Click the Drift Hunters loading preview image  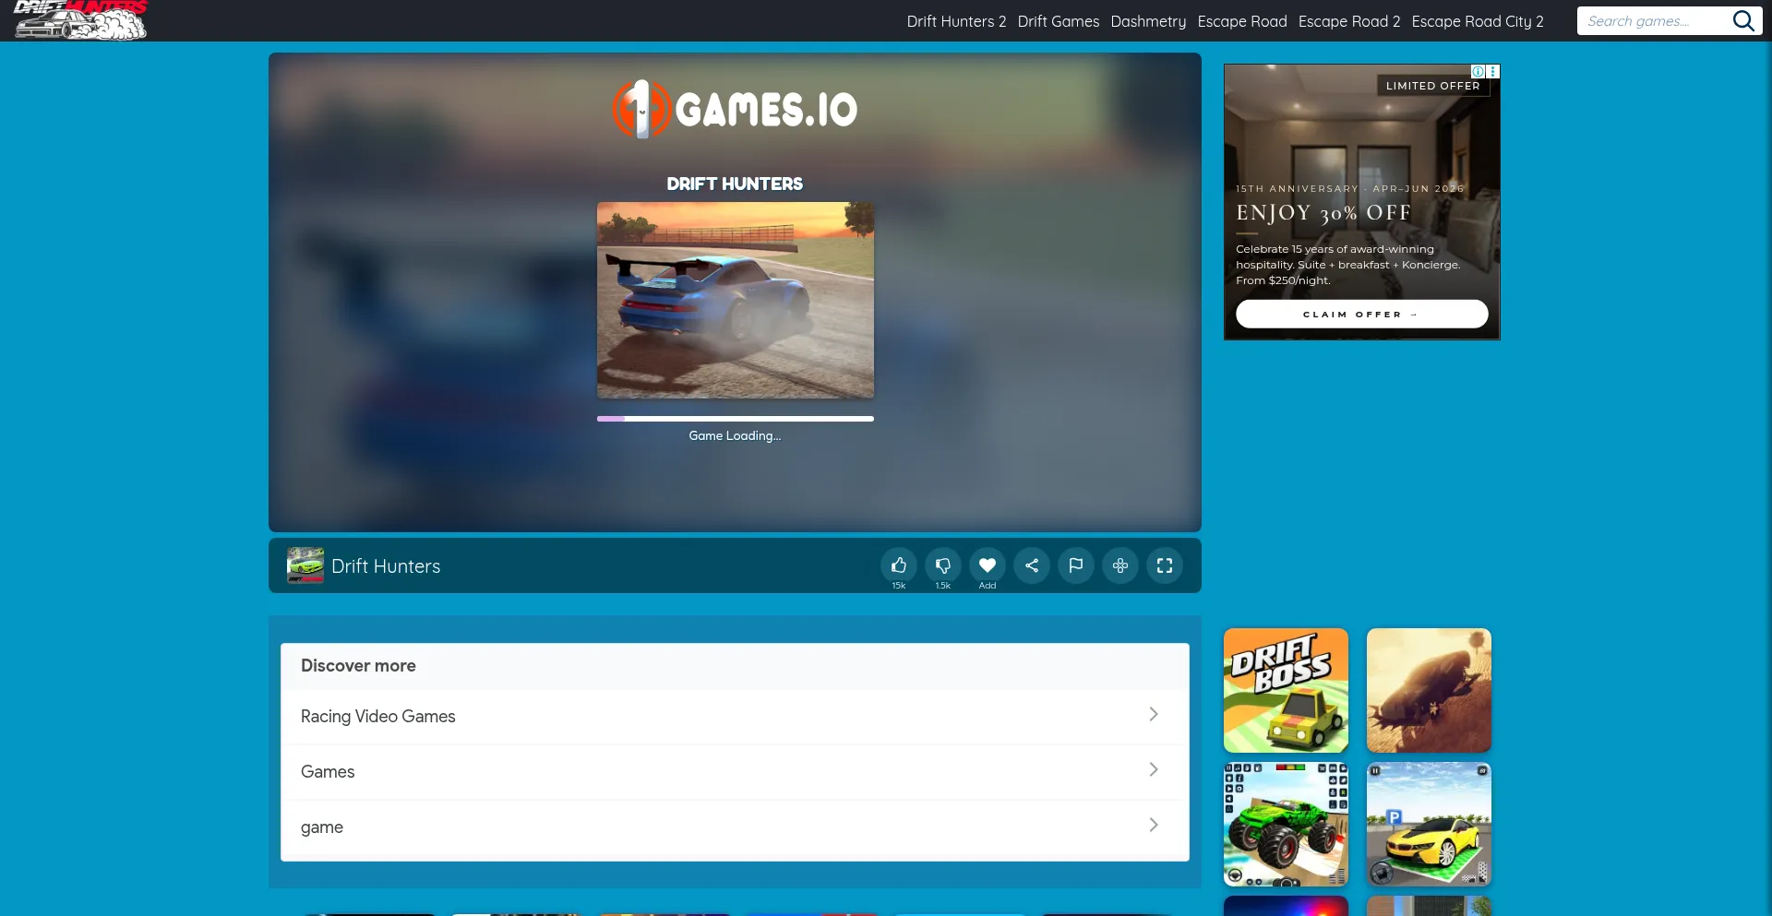click(735, 301)
